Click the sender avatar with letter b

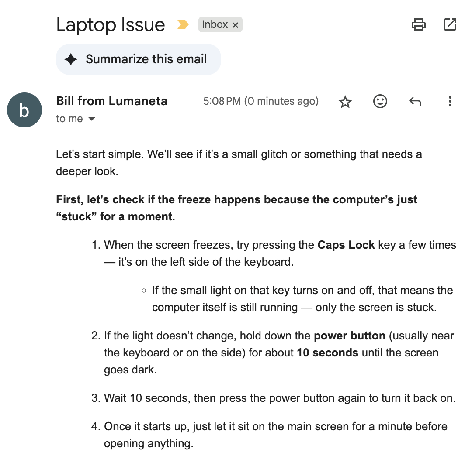pyautogui.click(x=24, y=110)
